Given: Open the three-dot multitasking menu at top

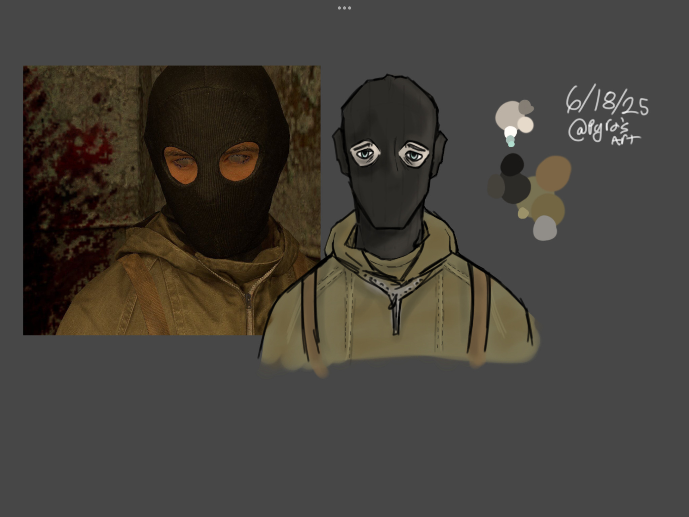Looking at the screenshot, I should (344, 8).
